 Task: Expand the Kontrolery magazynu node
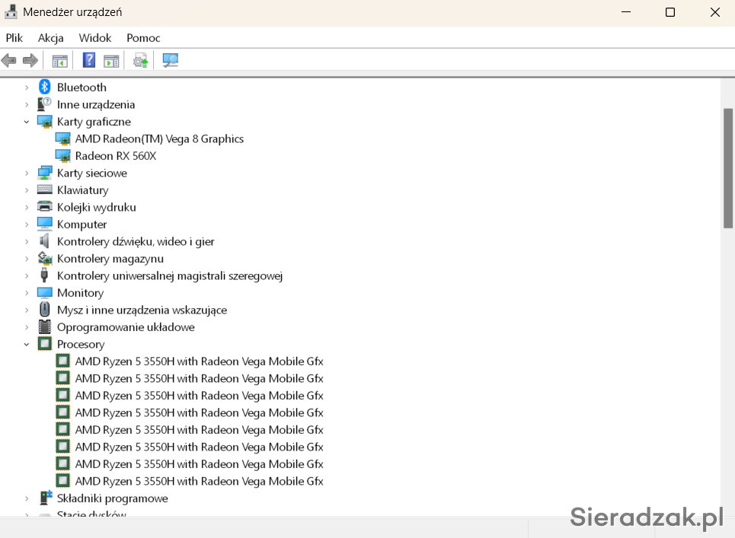[x=27, y=259]
